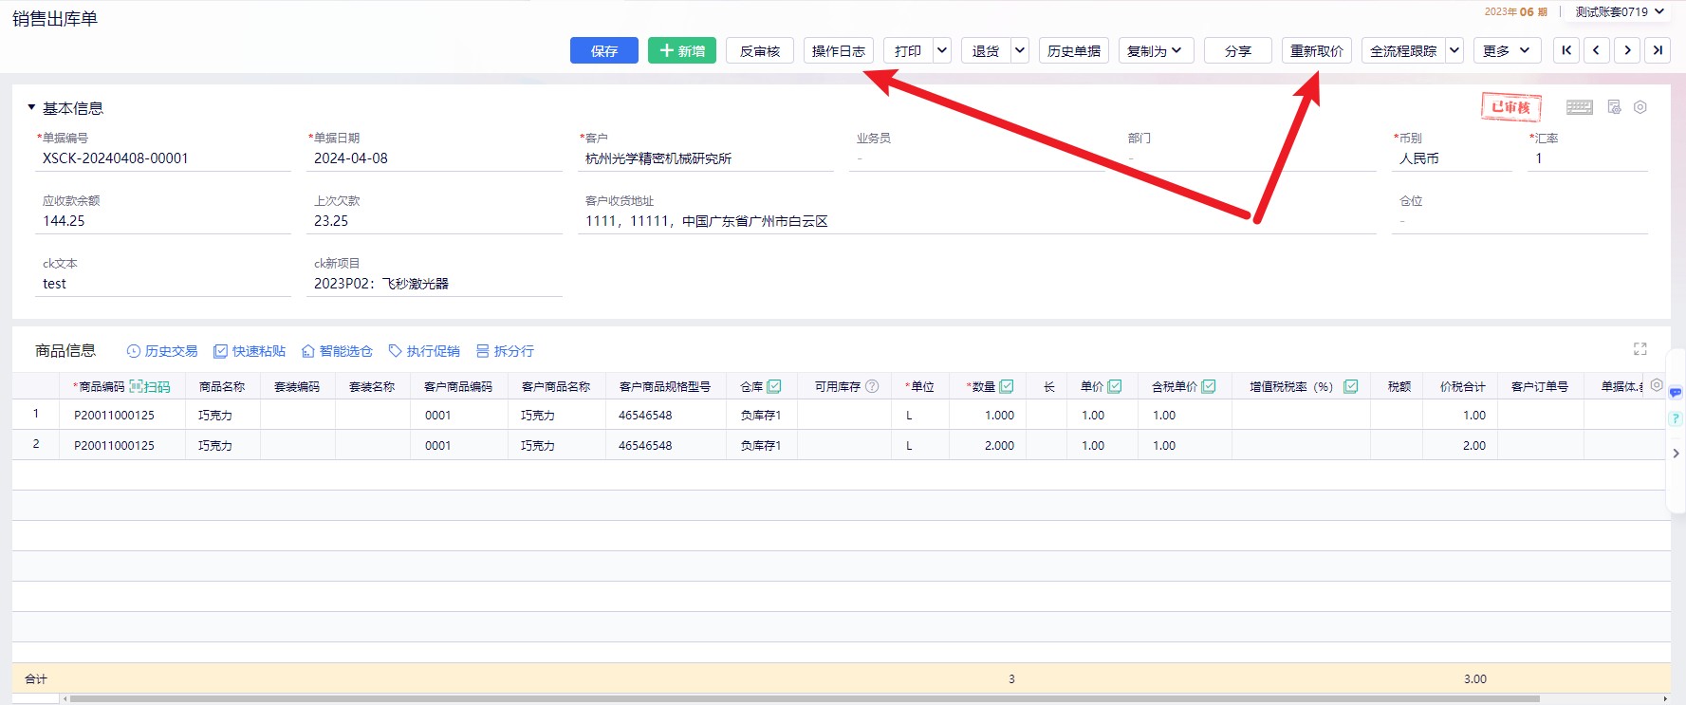
Task: Open 智能选仓 smart warehouse selection
Action: pyautogui.click(x=337, y=351)
